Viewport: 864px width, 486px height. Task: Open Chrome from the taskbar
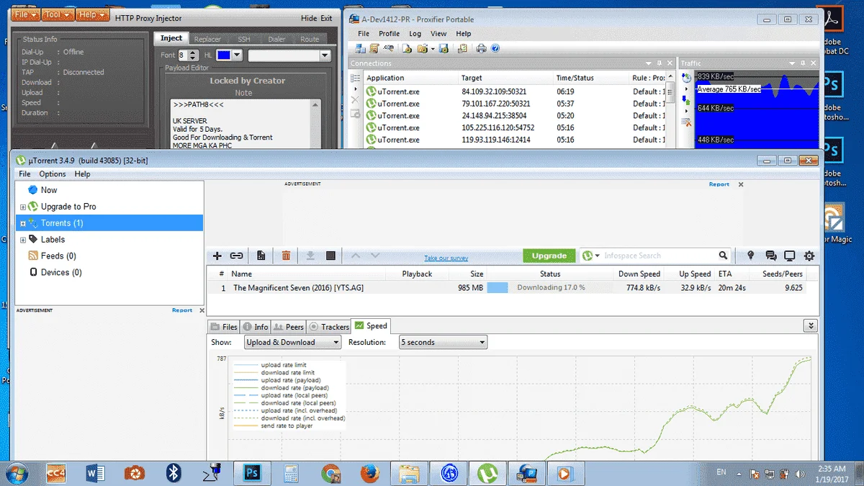[331, 473]
